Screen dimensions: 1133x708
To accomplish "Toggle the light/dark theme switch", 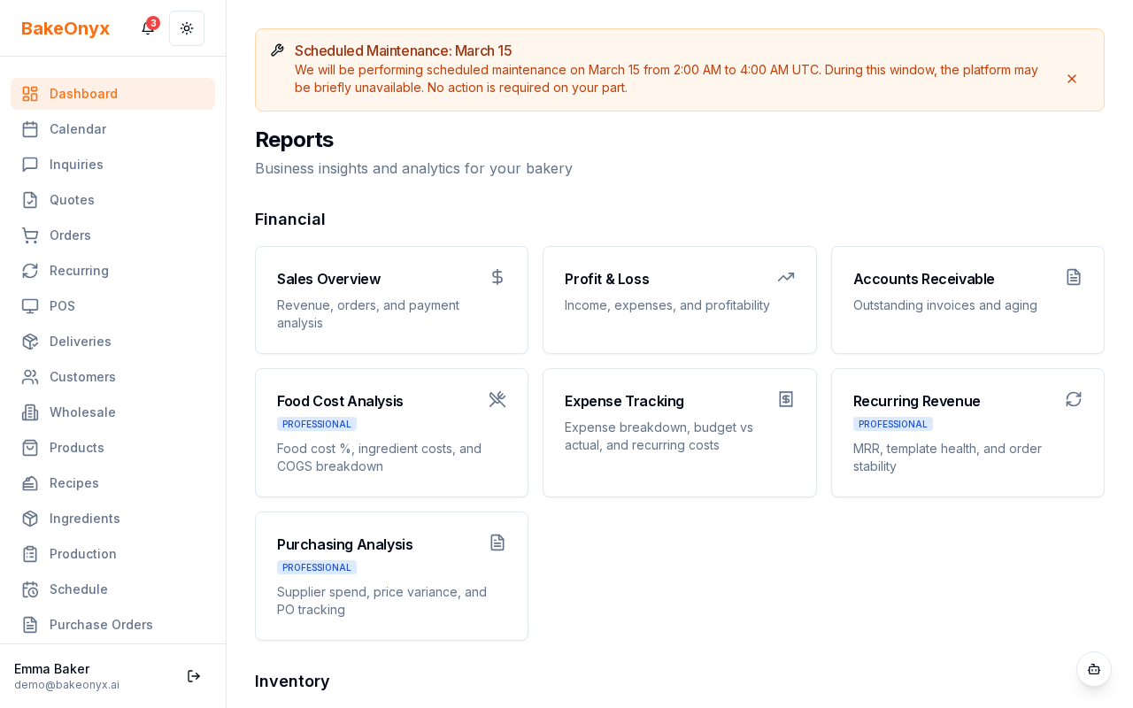I will click(x=187, y=28).
